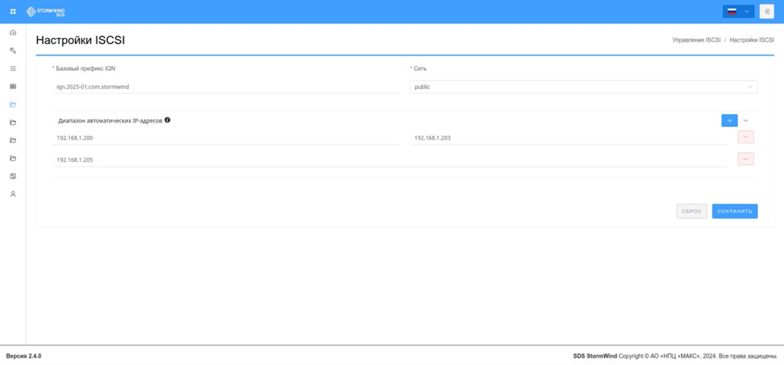Open the apps grid menu icon
Viewport: 784px width, 365px height.
tap(13, 11)
